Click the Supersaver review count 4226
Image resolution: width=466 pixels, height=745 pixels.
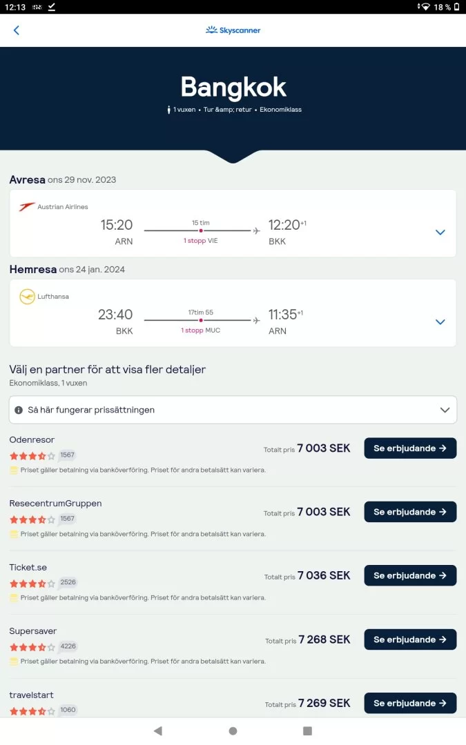(x=68, y=646)
